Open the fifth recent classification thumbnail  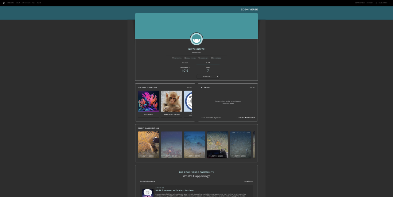241,145
